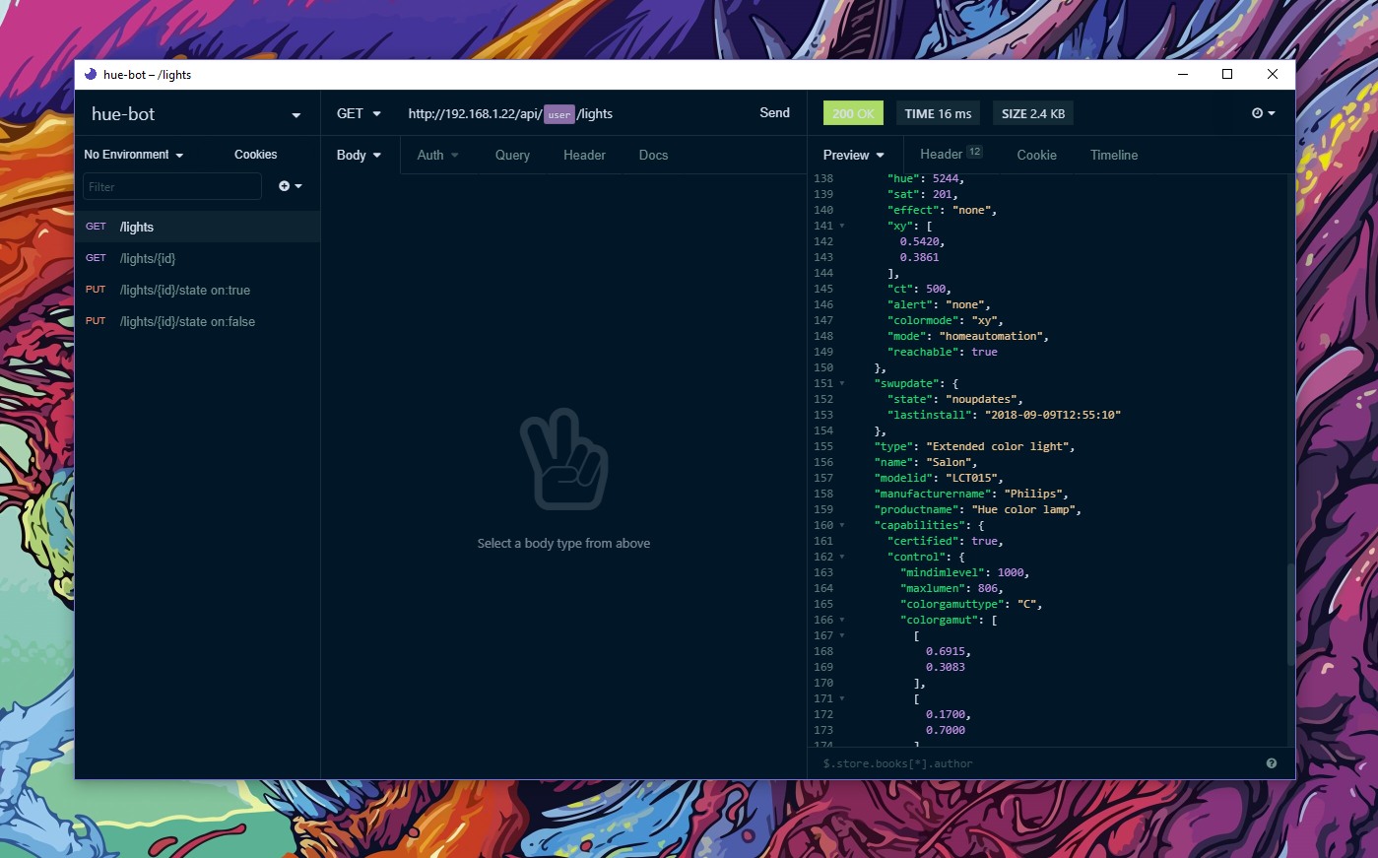Switch to the Timeline tab

(1114, 155)
